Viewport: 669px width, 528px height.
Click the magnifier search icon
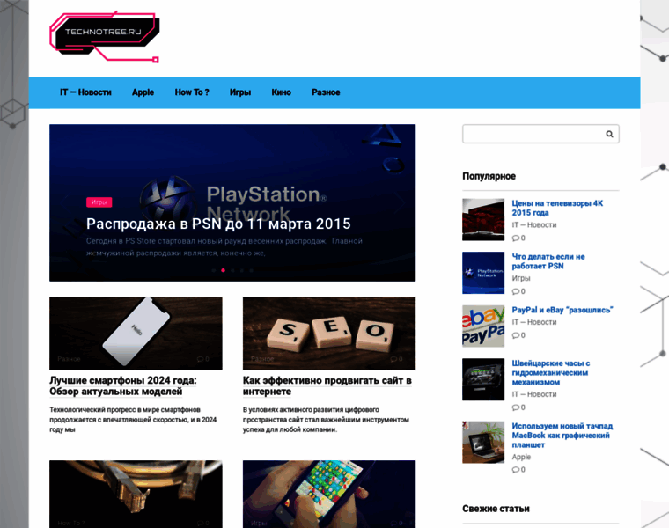pyautogui.click(x=609, y=134)
